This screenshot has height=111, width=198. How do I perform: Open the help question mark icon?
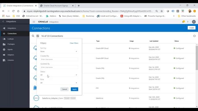(x=188, y=22)
